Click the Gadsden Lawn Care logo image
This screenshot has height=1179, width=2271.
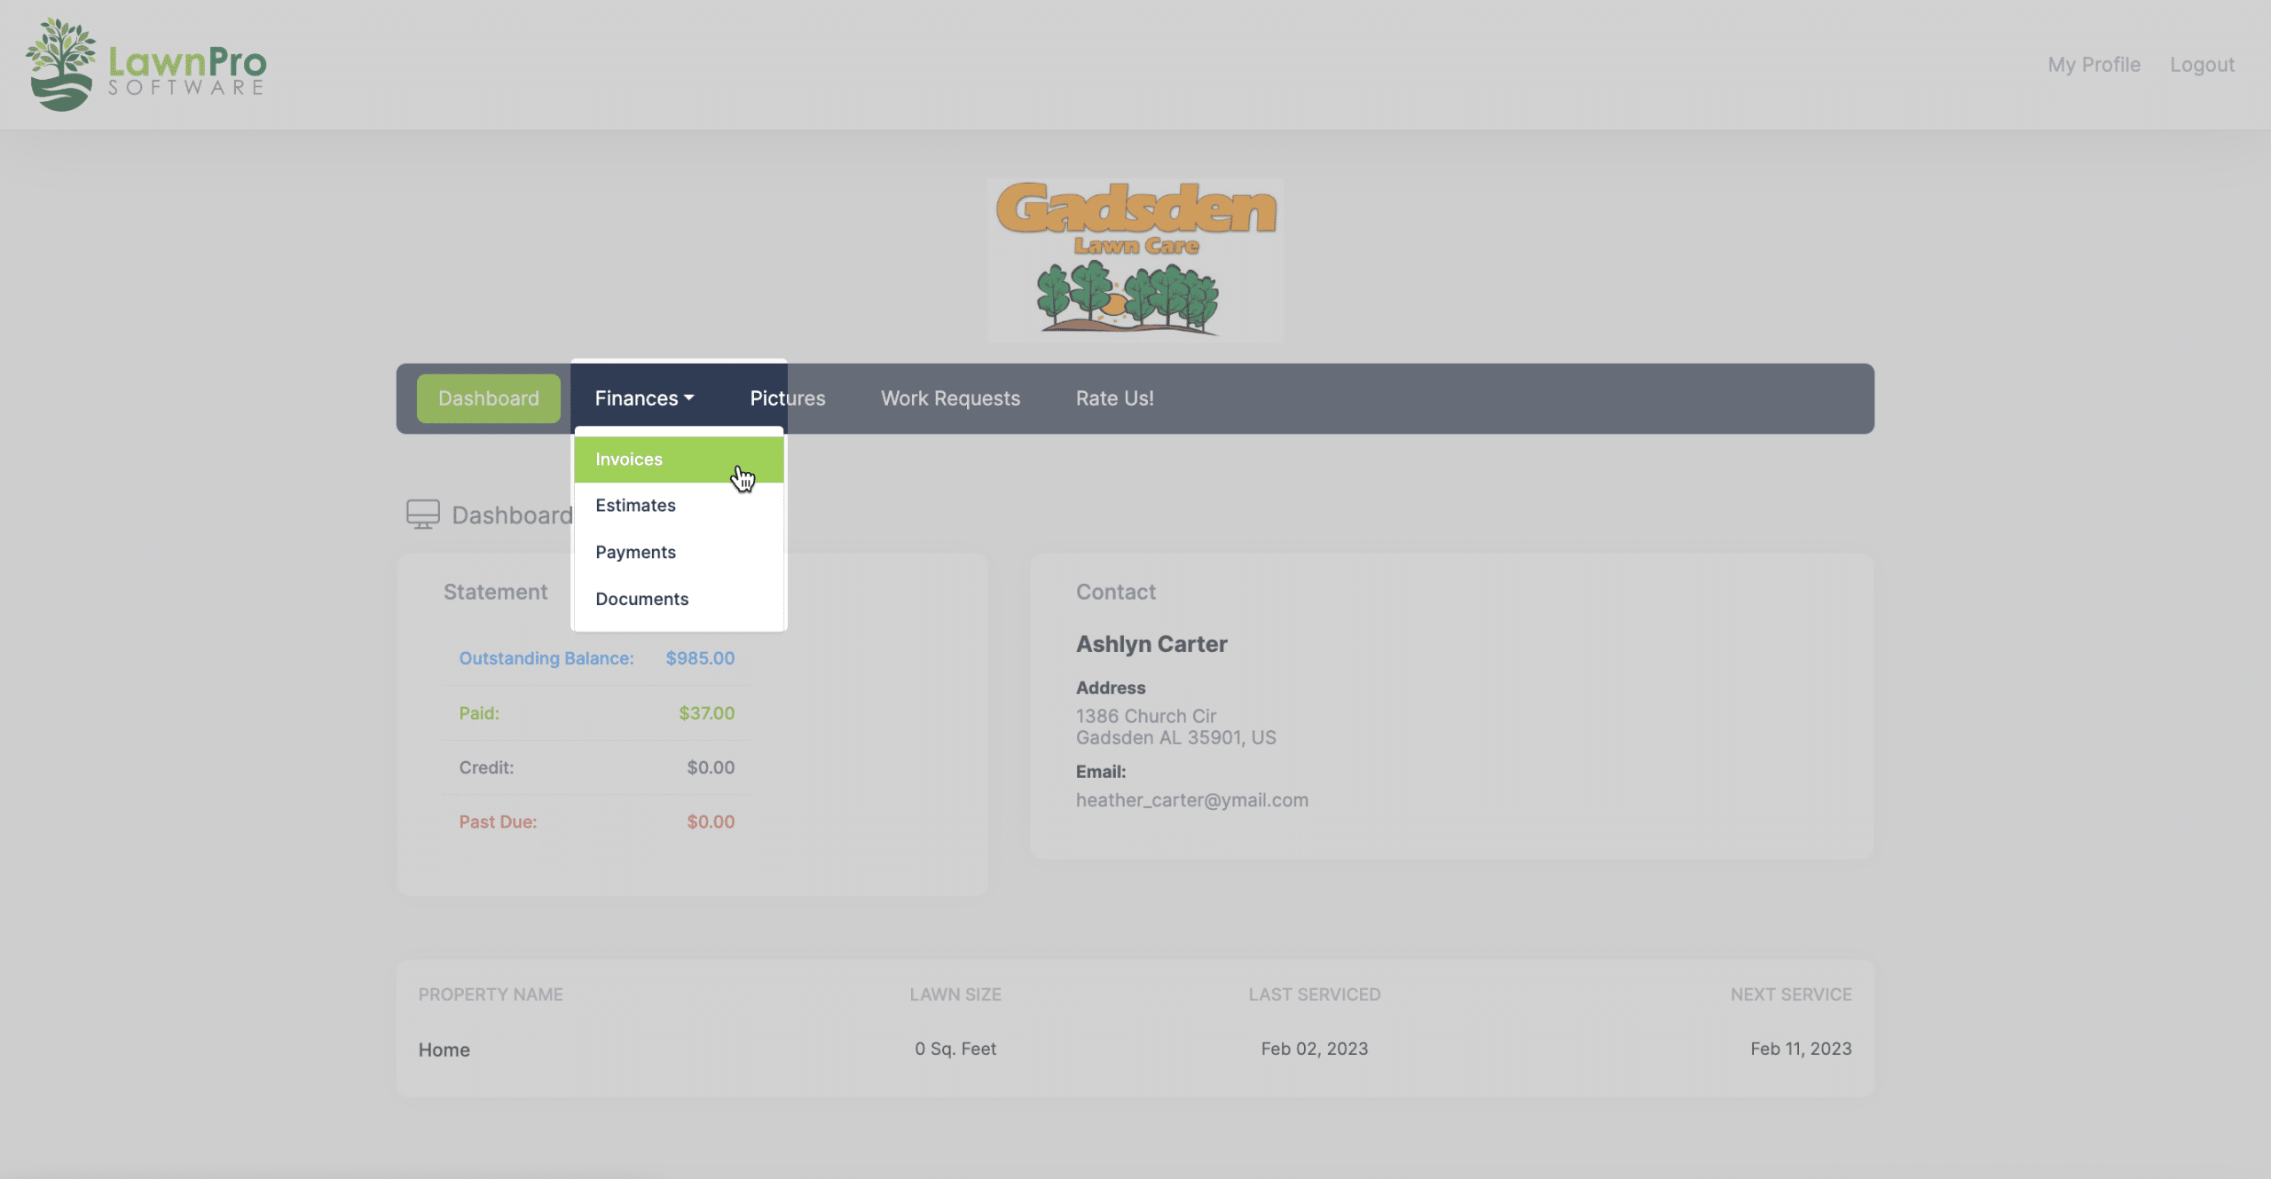[1135, 260]
